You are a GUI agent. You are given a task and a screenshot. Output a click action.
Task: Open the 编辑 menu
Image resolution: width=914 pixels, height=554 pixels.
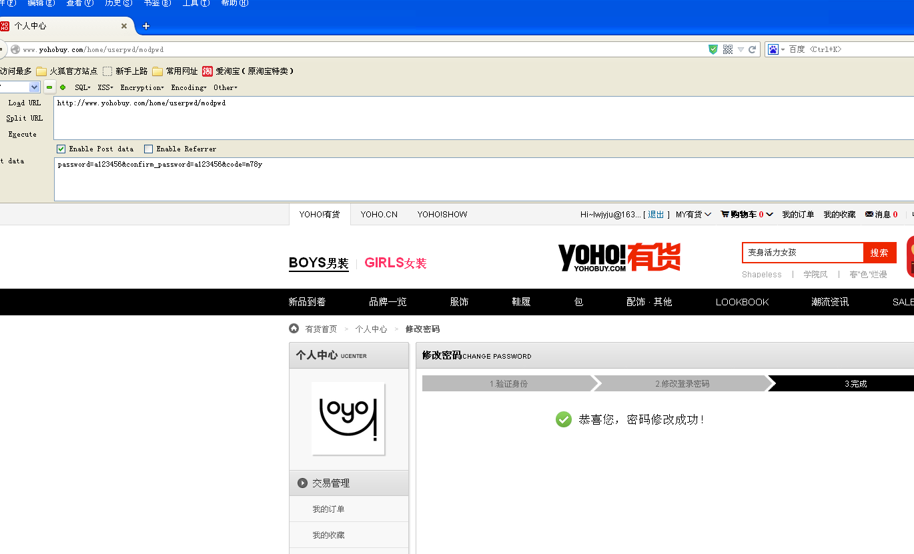point(41,3)
